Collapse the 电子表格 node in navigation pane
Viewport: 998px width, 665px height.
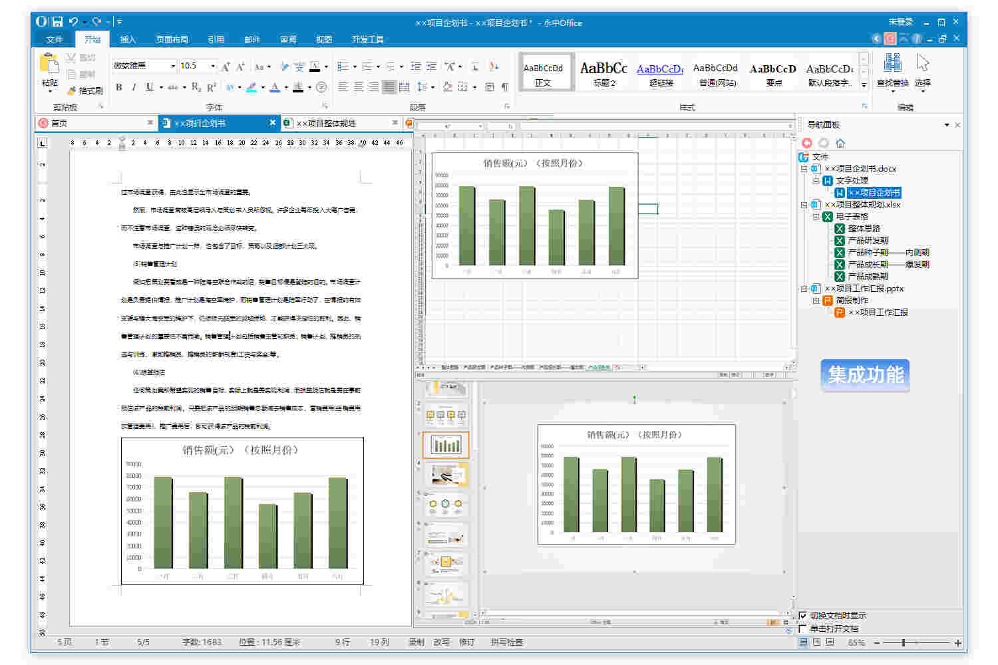click(816, 216)
